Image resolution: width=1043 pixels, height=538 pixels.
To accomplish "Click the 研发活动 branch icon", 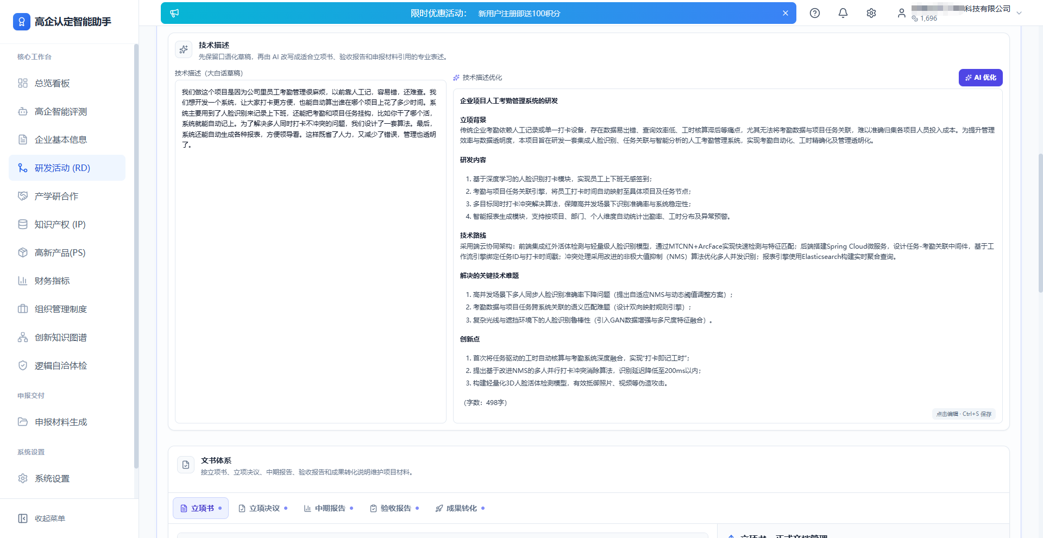I will click(23, 168).
